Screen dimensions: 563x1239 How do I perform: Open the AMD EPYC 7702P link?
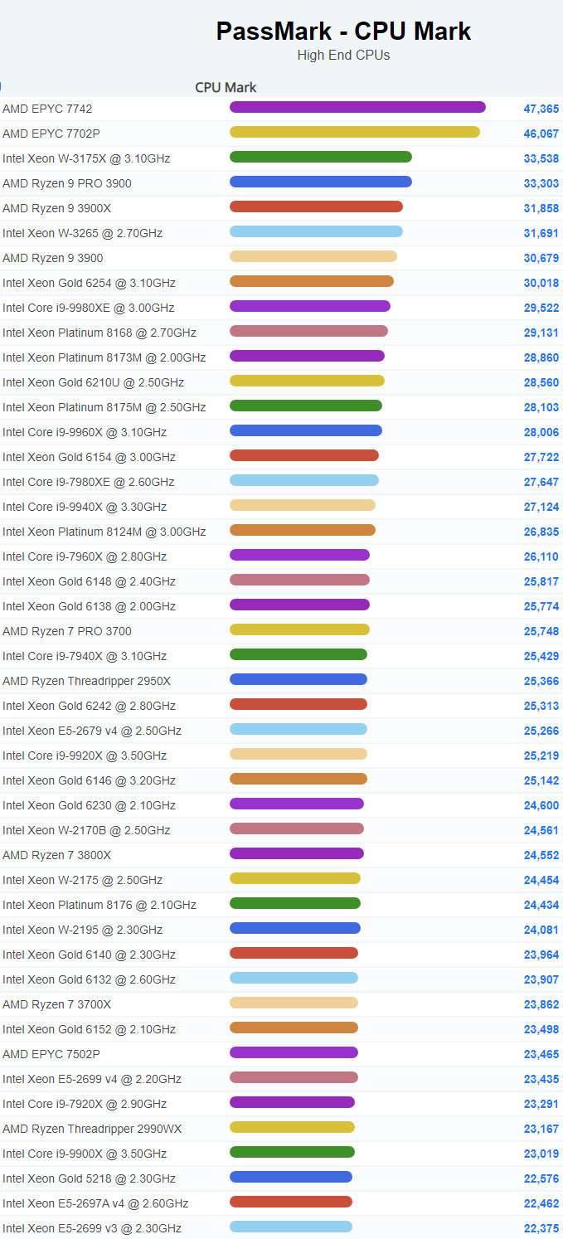[51, 134]
